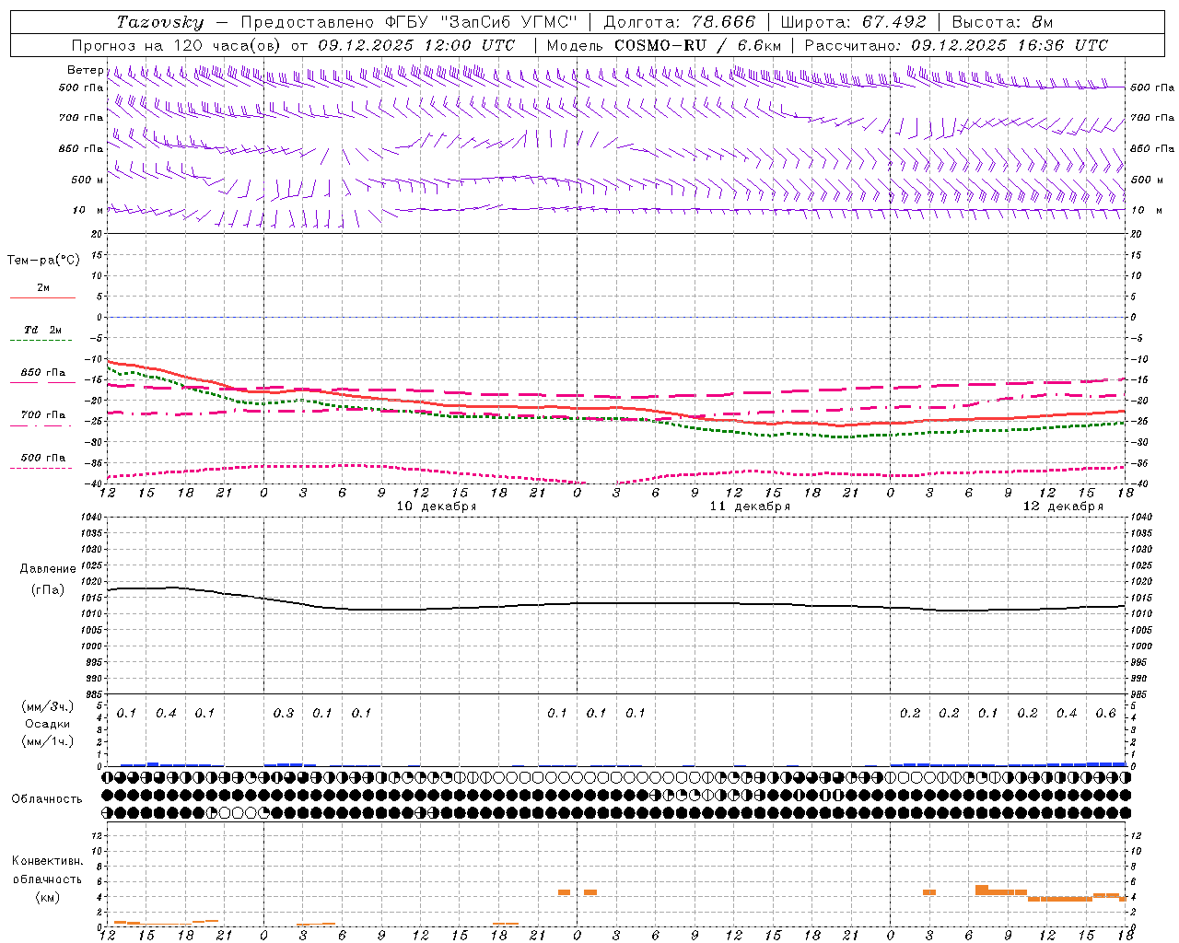
Task: Select the text "Предоставлено ФГБУ ЗапСиб УГМС"
Action: pos(410,22)
